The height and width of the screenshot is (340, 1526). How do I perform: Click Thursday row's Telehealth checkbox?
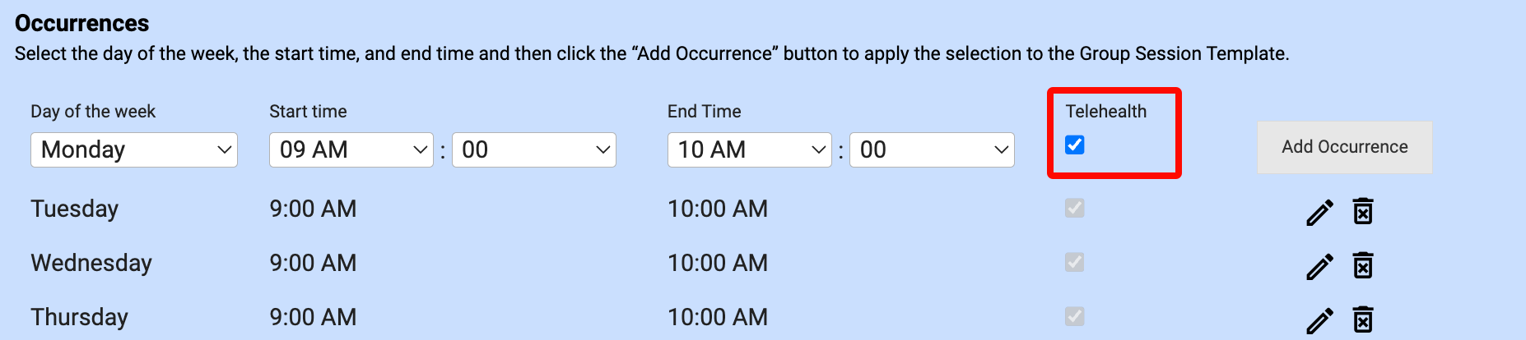coord(1075,317)
